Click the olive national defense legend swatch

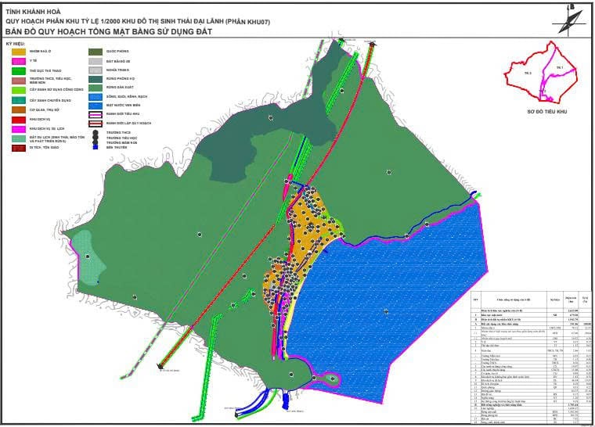click(x=95, y=51)
